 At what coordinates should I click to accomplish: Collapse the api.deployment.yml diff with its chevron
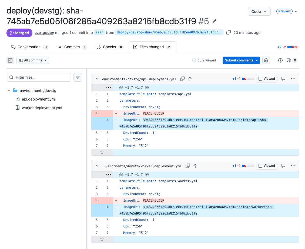pos(97,79)
